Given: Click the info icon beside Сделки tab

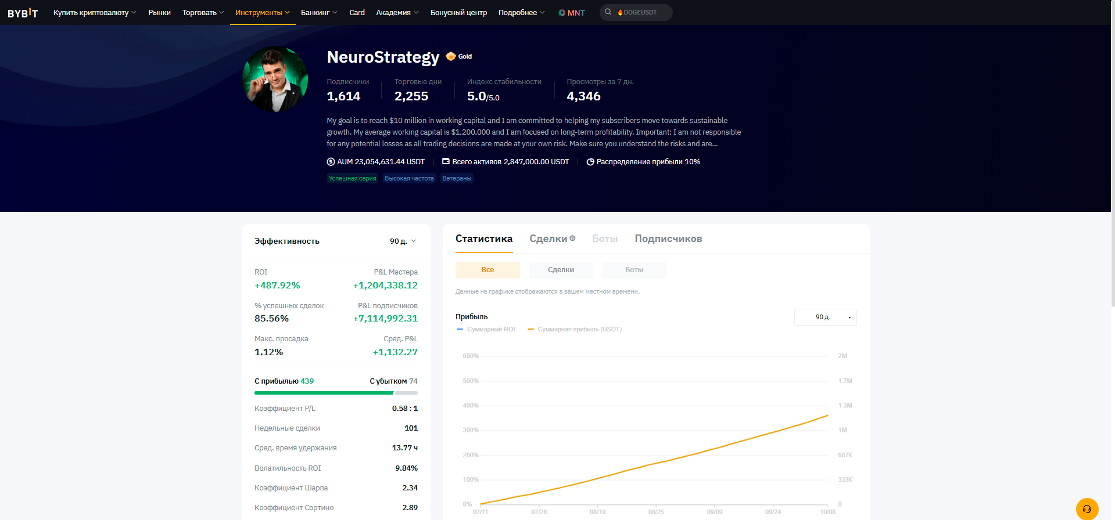Looking at the screenshot, I should tap(572, 238).
